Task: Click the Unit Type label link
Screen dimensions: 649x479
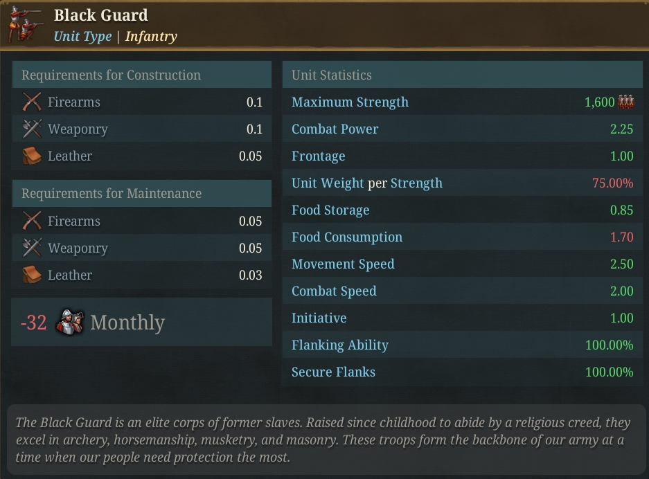Action: coord(83,37)
